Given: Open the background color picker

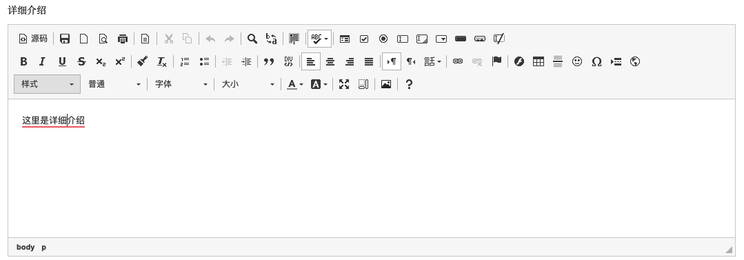Looking at the screenshot, I should [319, 84].
